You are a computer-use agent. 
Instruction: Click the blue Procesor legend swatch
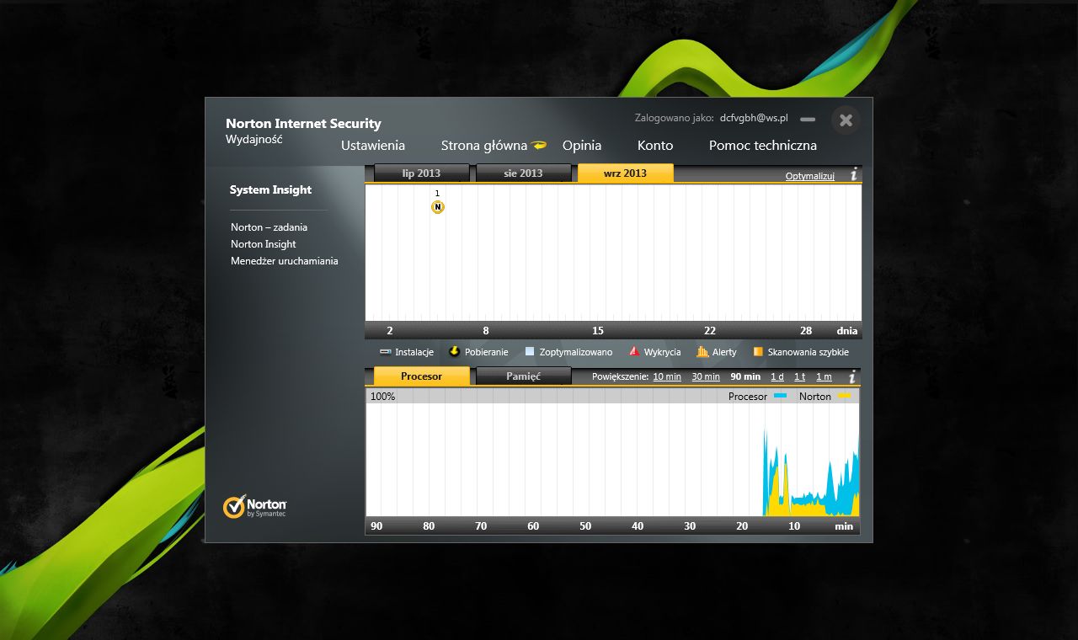pyautogui.click(x=780, y=396)
